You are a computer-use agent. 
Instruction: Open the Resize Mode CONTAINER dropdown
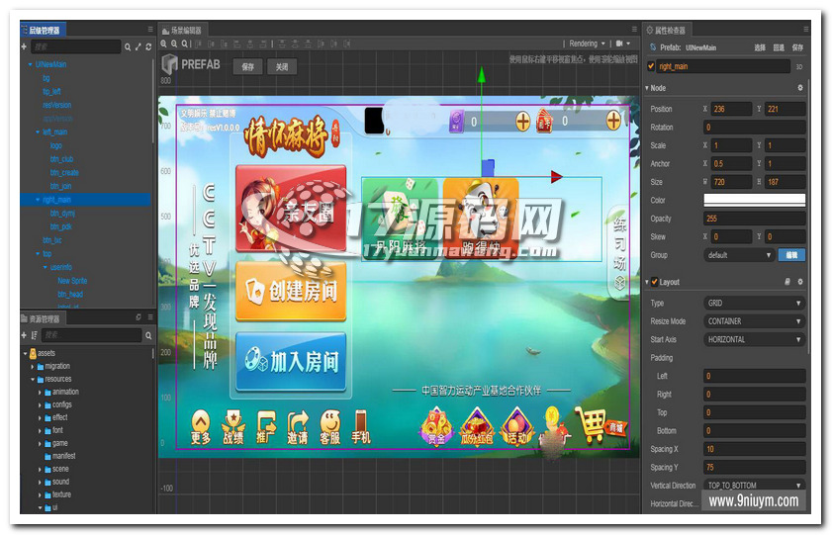(755, 321)
